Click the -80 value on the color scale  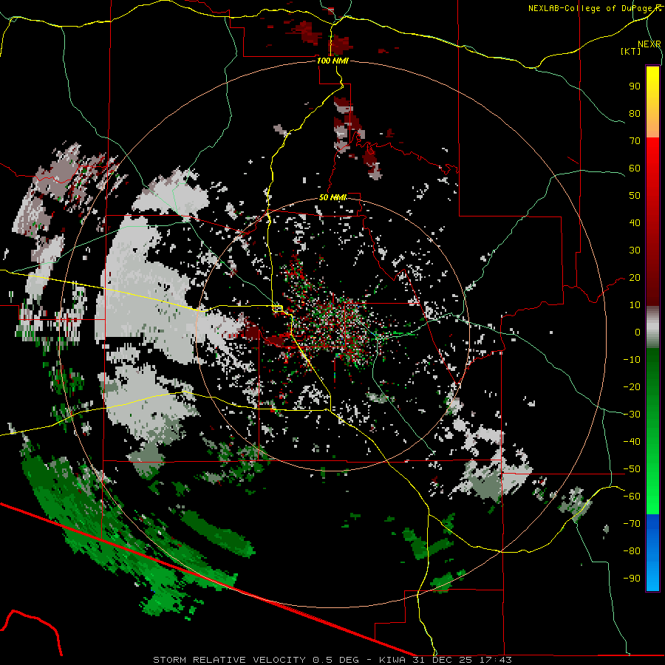[632, 551]
